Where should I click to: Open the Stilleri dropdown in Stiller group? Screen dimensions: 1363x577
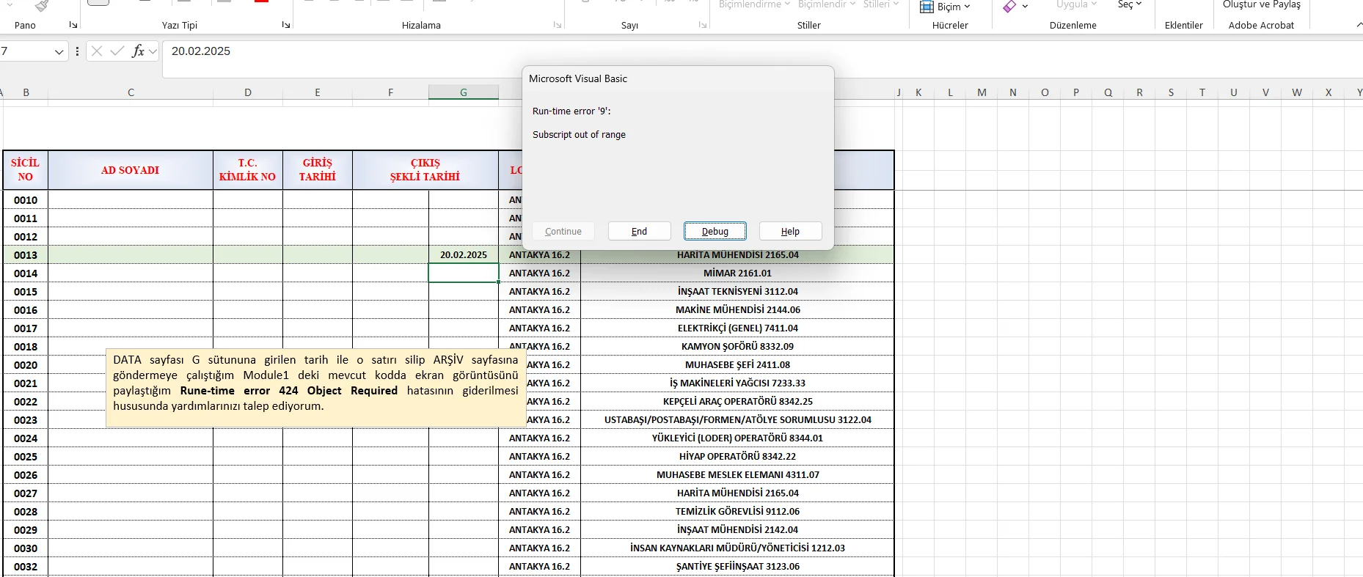[x=880, y=4]
